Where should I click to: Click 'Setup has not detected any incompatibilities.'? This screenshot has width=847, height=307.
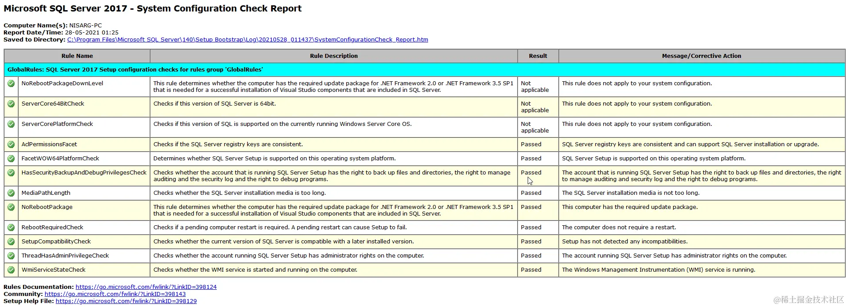pyautogui.click(x=625, y=242)
